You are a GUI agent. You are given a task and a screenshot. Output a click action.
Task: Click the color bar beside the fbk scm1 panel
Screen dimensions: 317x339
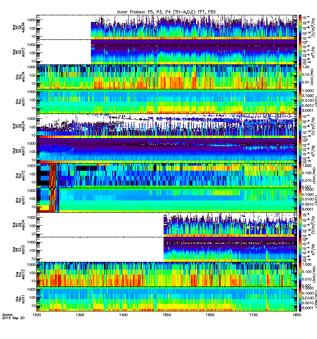pos(300,299)
